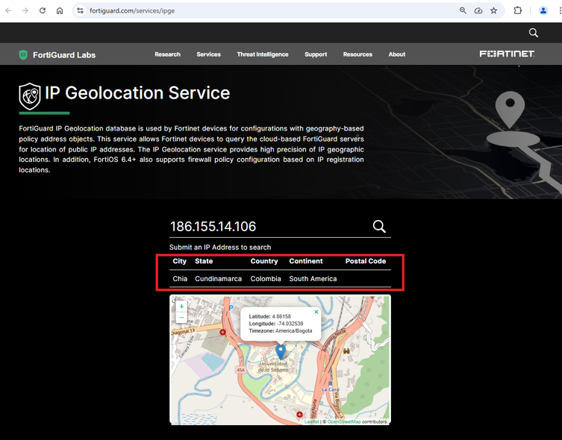Open the zoom magnifier icon in address bar
Viewport: 562px width, 440px height.
click(463, 10)
